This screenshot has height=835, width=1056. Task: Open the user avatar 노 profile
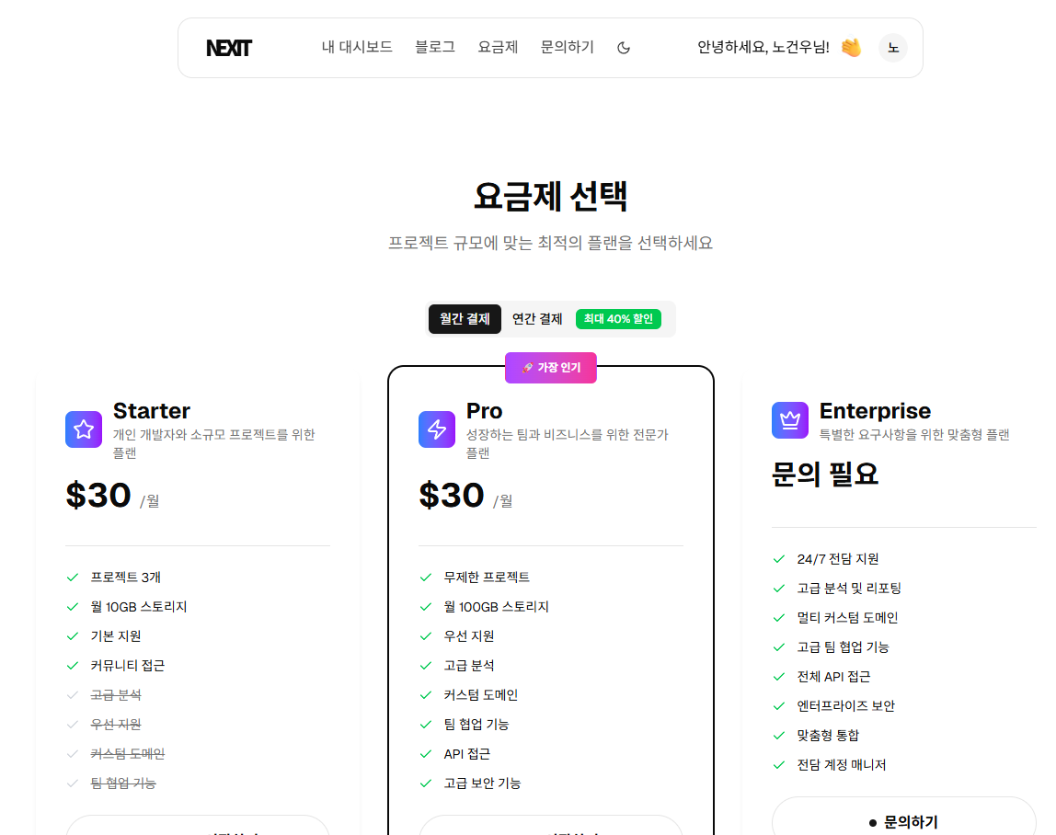[x=893, y=48]
